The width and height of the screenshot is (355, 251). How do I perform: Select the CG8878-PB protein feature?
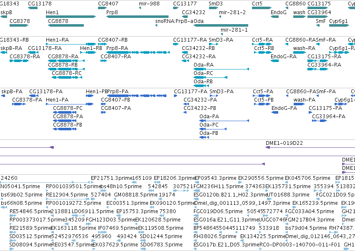point(65,129)
